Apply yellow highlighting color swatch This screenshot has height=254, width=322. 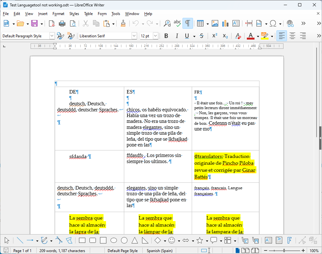(x=264, y=36)
